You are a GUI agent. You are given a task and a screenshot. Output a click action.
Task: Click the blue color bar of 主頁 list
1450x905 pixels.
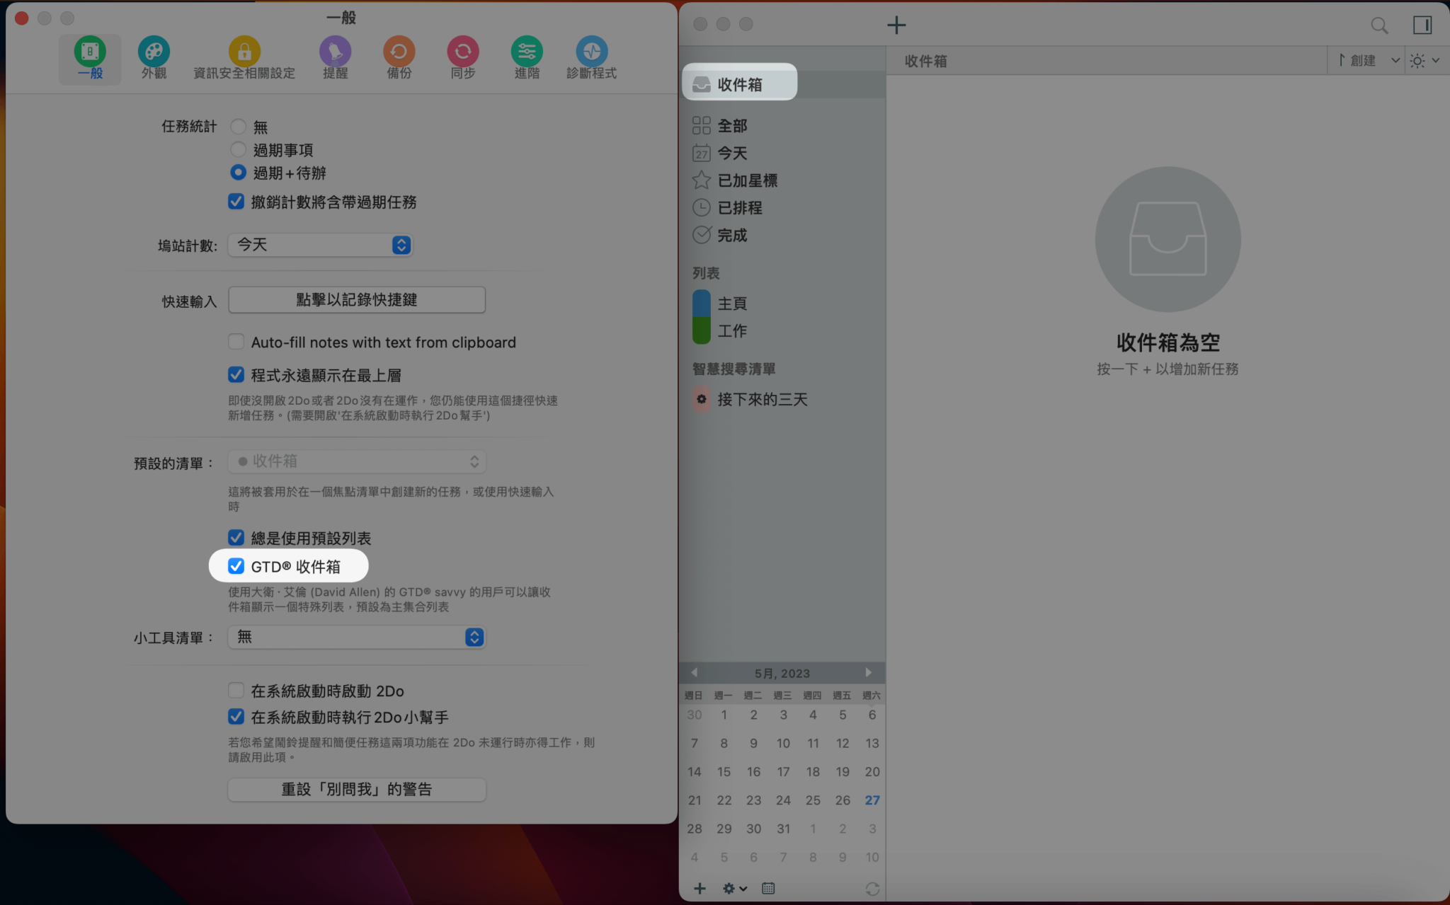pyautogui.click(x=701, y=303)
